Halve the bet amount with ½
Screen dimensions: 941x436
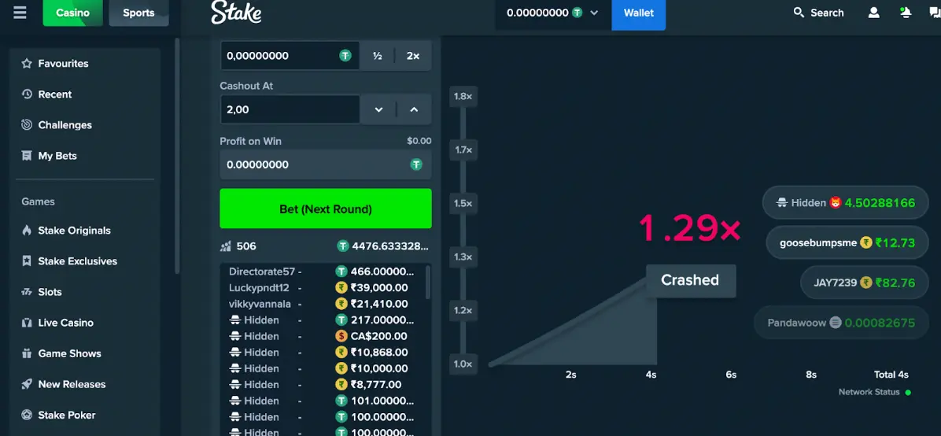[x=378, y=56]
